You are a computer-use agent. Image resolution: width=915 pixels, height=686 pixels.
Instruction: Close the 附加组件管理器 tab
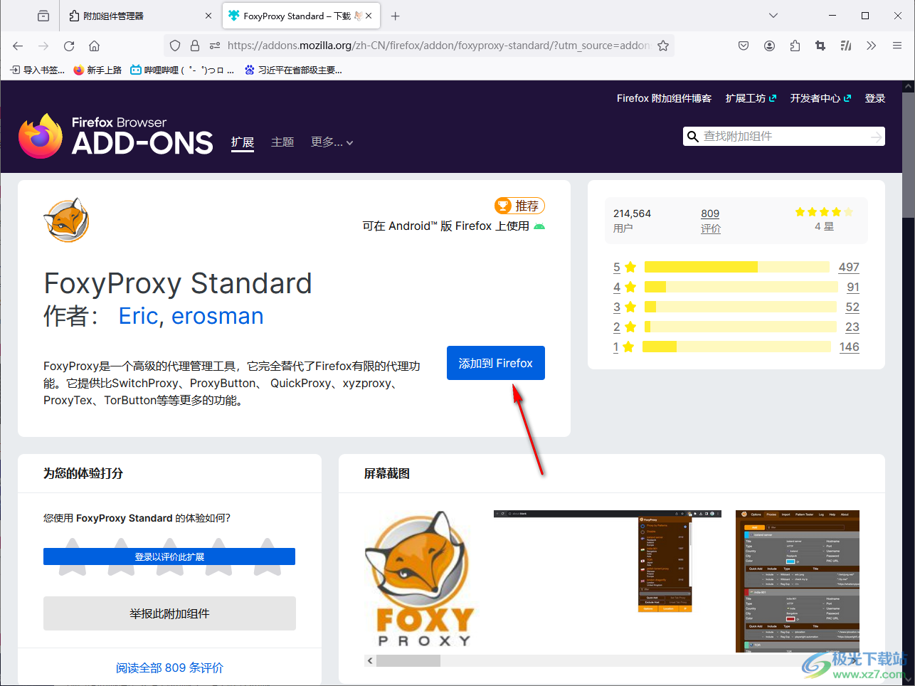(x=208, y=16)
